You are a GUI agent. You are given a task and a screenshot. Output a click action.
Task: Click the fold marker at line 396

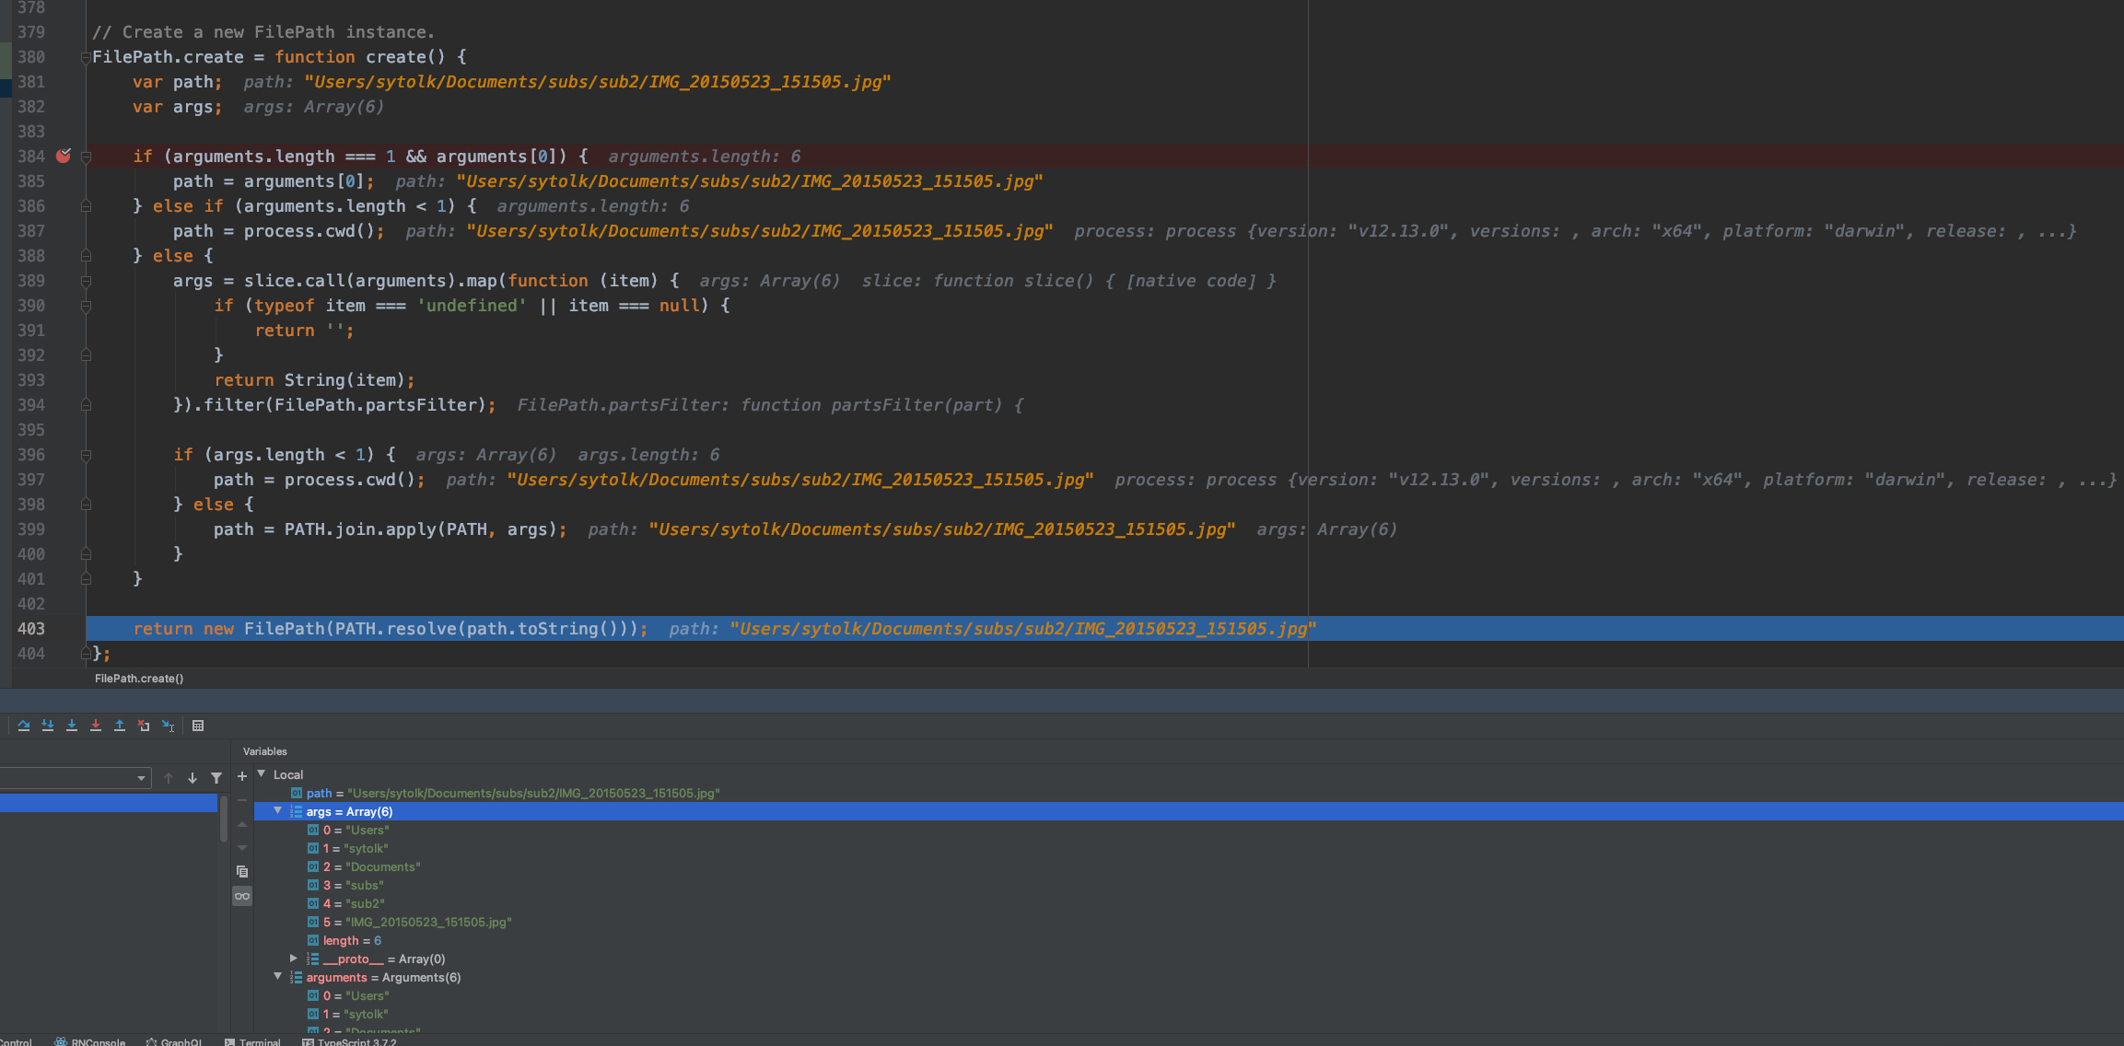(86, 455)
